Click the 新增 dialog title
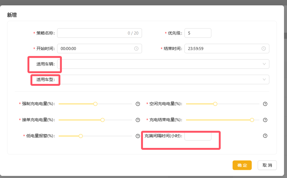Screen dimensions: 287x178 click(x=12, y=15)
